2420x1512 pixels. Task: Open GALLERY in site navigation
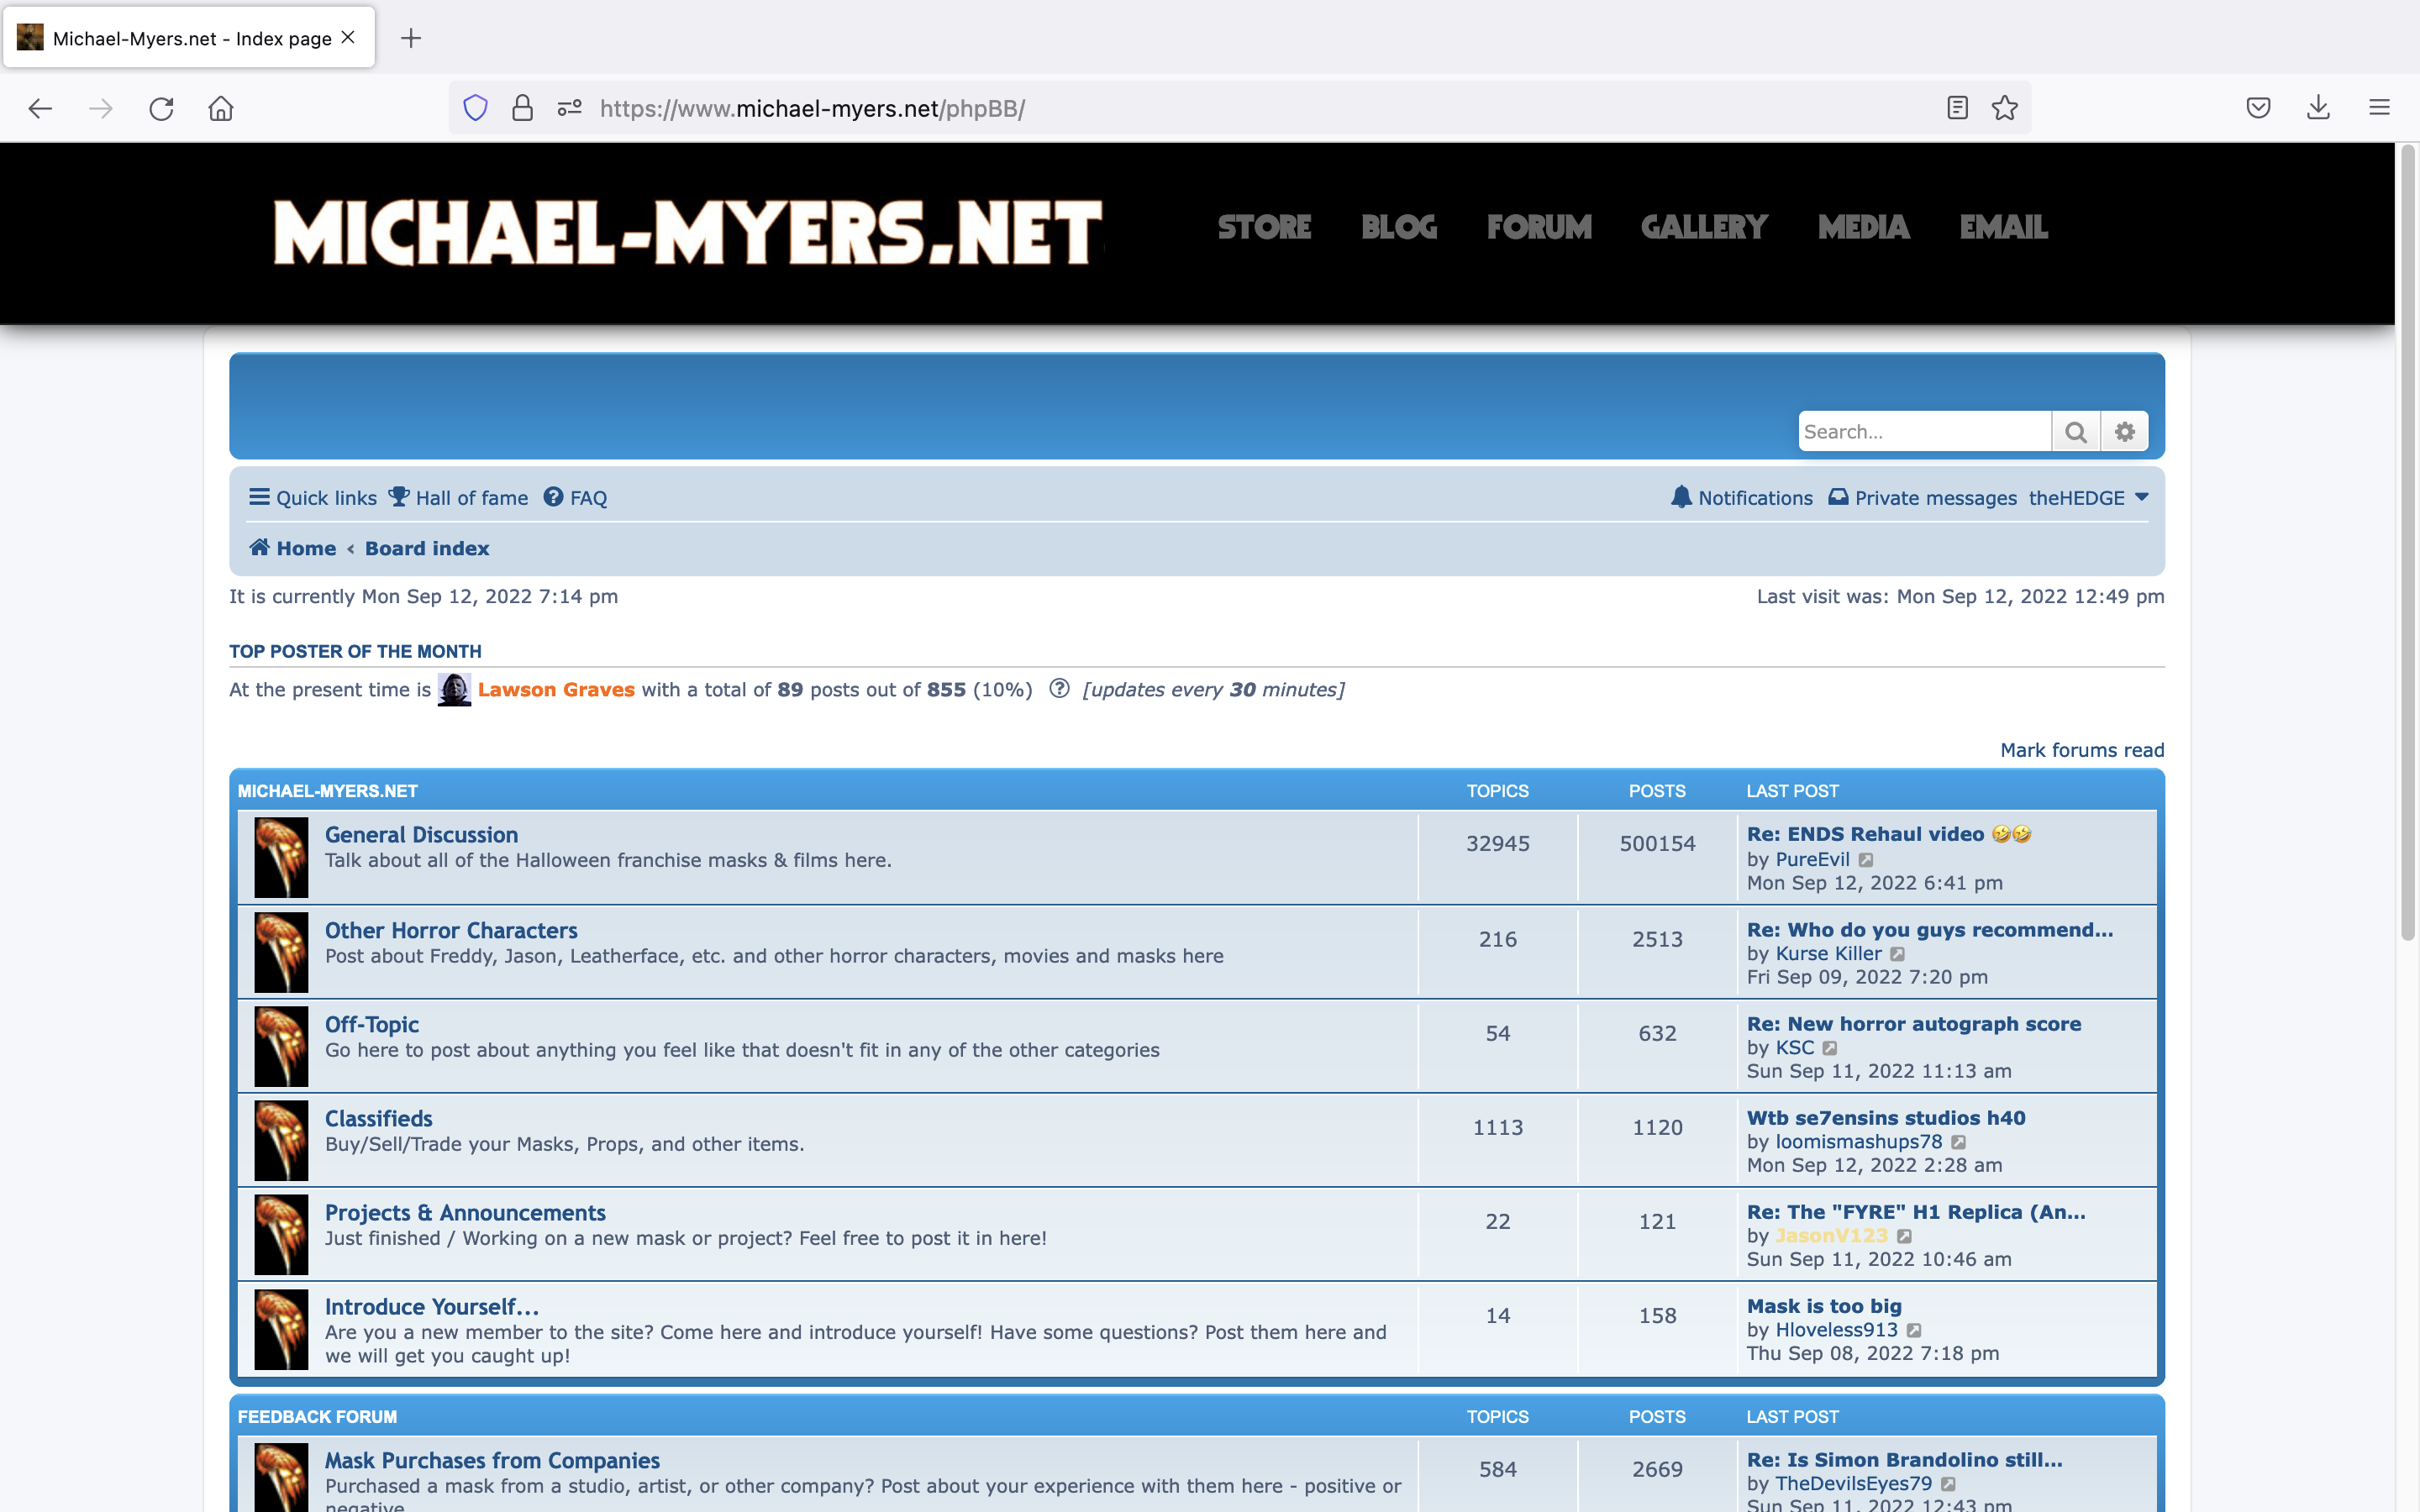click(1704, 228)
